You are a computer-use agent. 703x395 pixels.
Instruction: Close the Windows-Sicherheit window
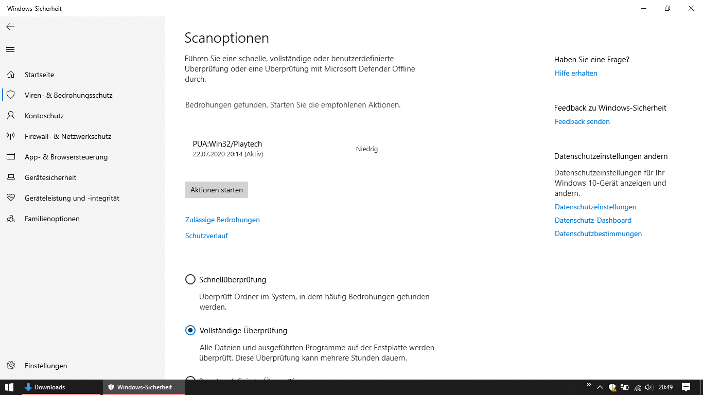pyautogui.click(x=691, y=8)
